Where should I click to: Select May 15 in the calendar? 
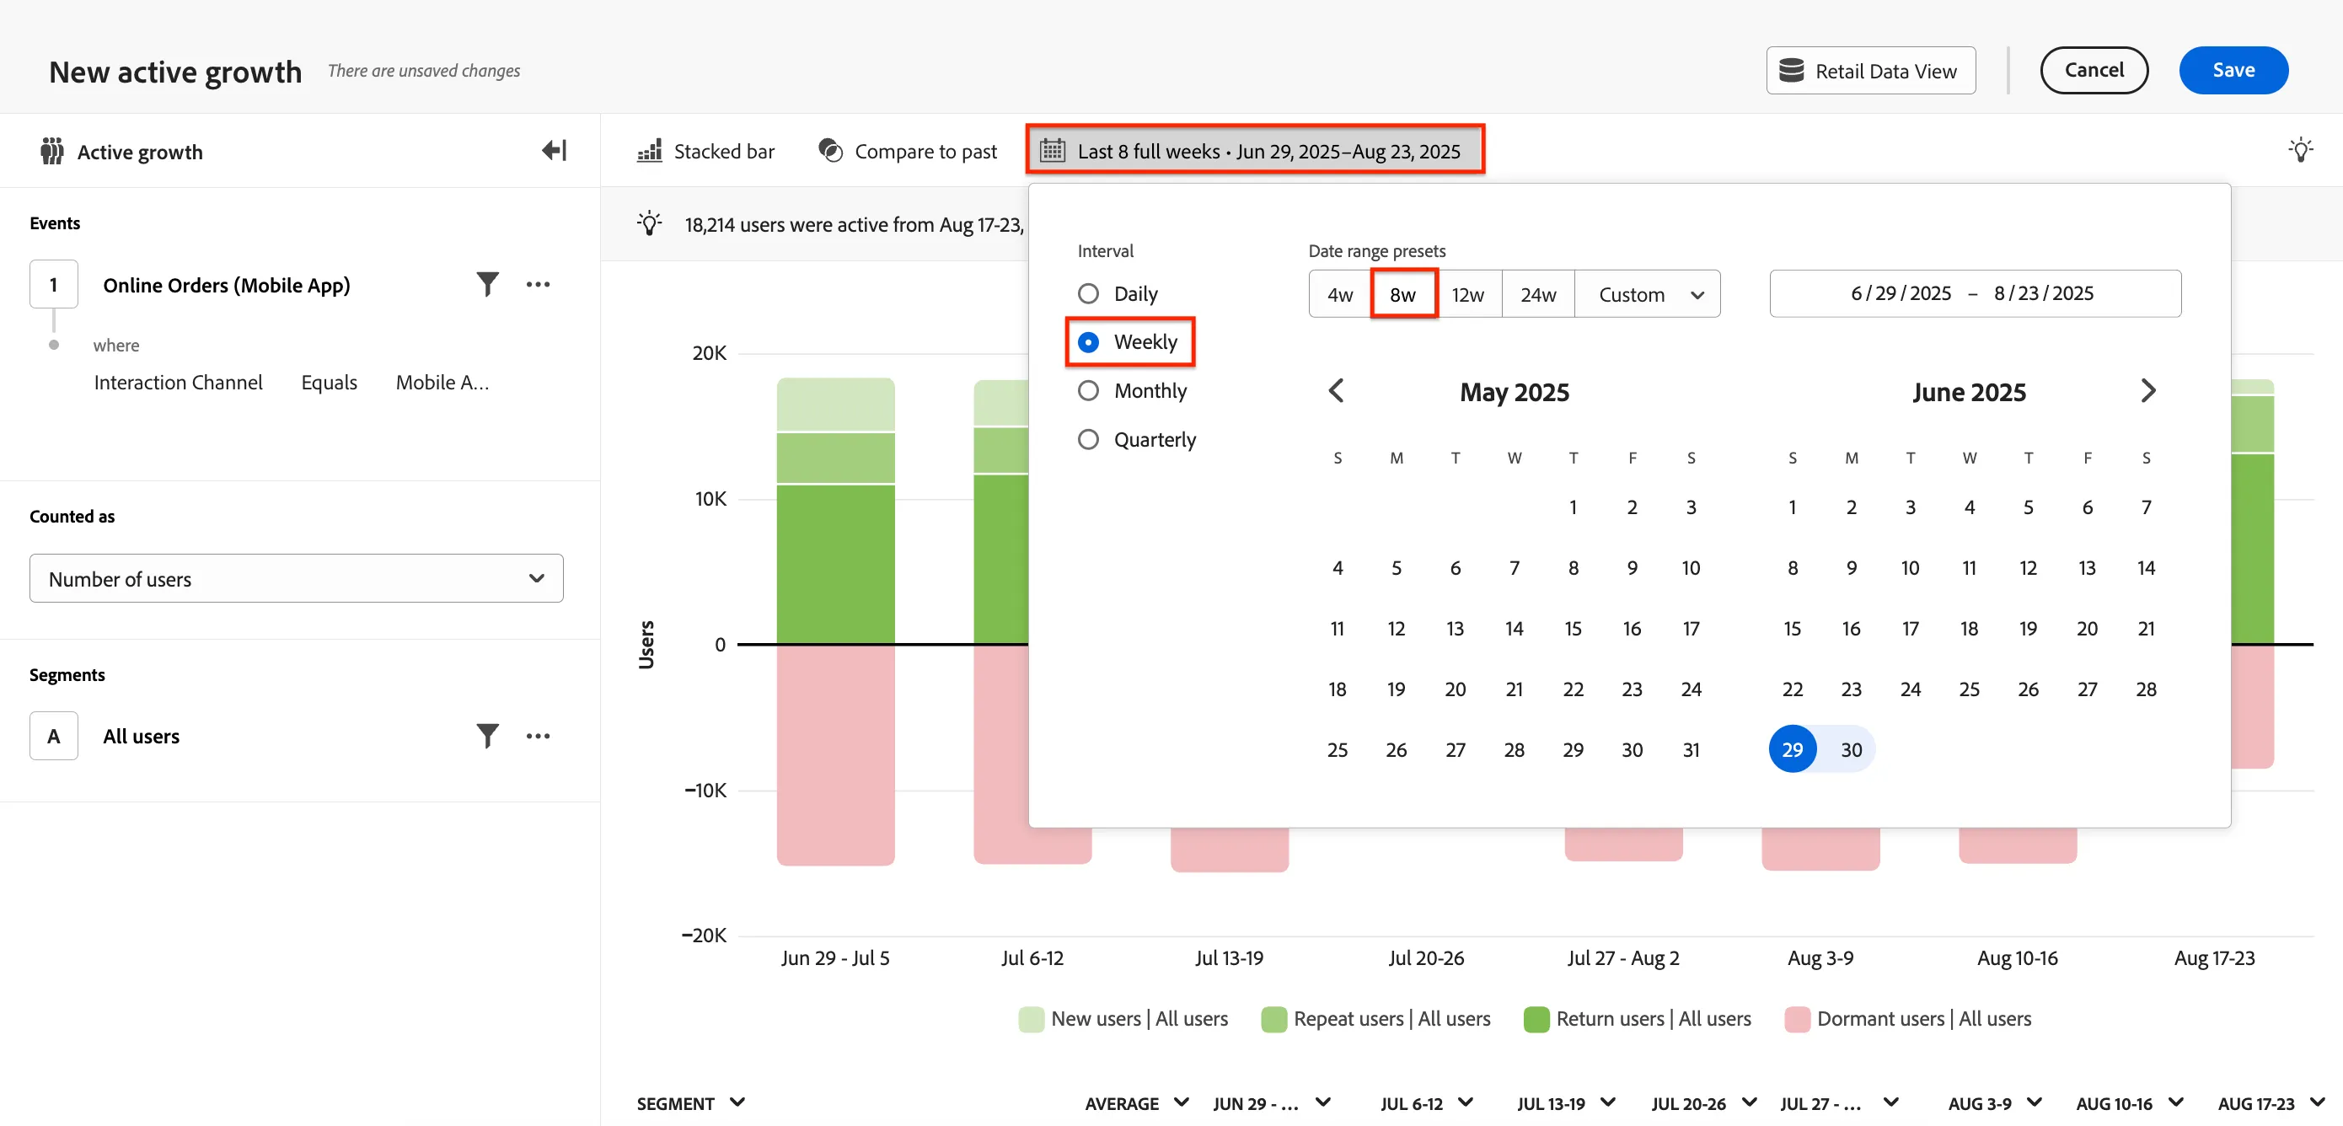1573,629
